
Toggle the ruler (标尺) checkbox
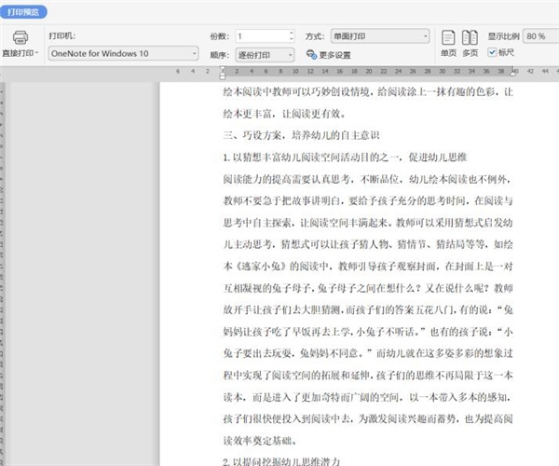click(492, 53)
